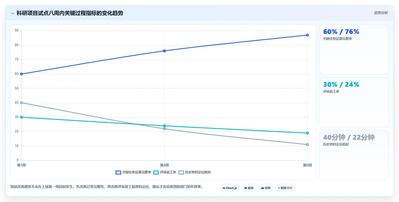Click the 50 y-axis tick label

pyautogui.click(x=17, y=88)
